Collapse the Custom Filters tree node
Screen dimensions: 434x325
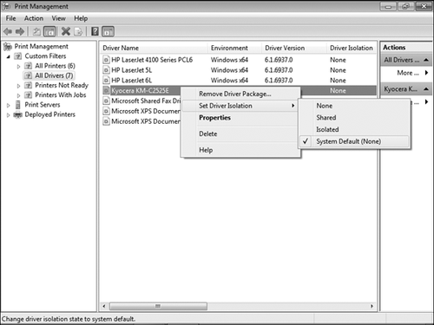tap(9, 56)
